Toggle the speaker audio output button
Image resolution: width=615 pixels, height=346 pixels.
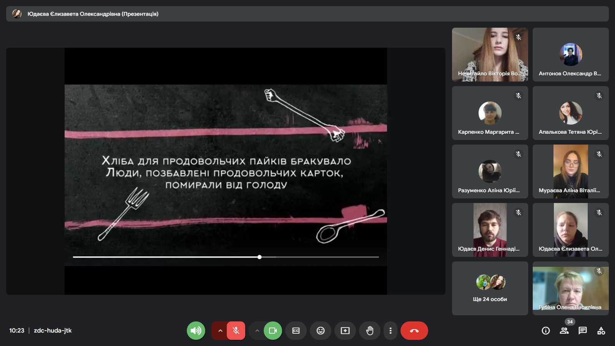click(x=196, y=331)
